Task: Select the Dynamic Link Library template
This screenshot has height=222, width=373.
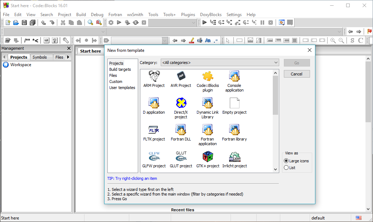Action: [208, 108]
